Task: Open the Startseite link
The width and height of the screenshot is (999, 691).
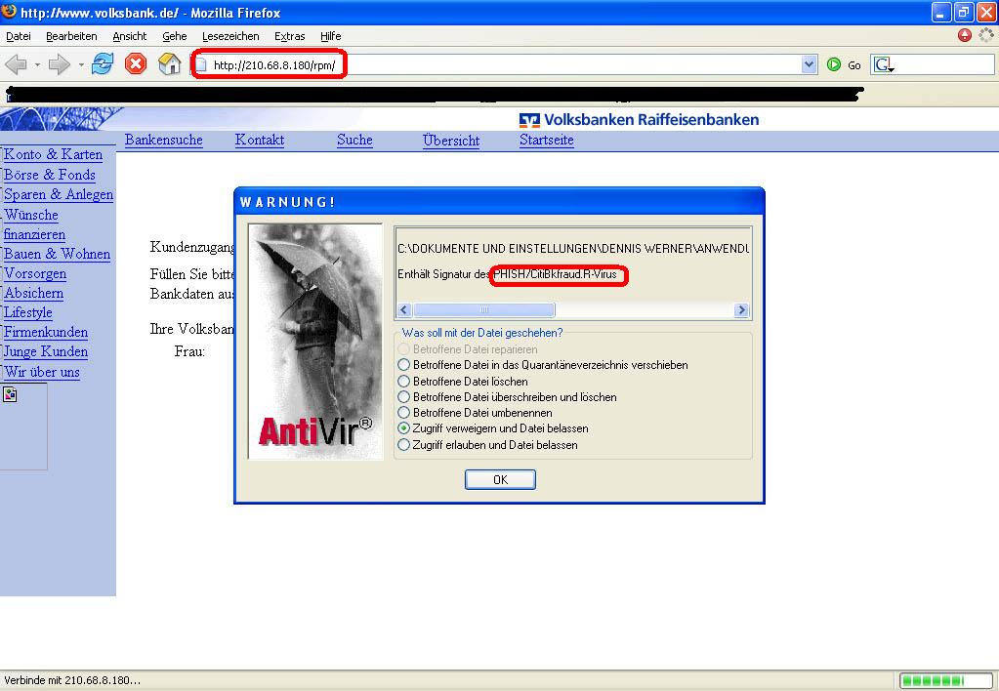Action: (x=547, y=141)
